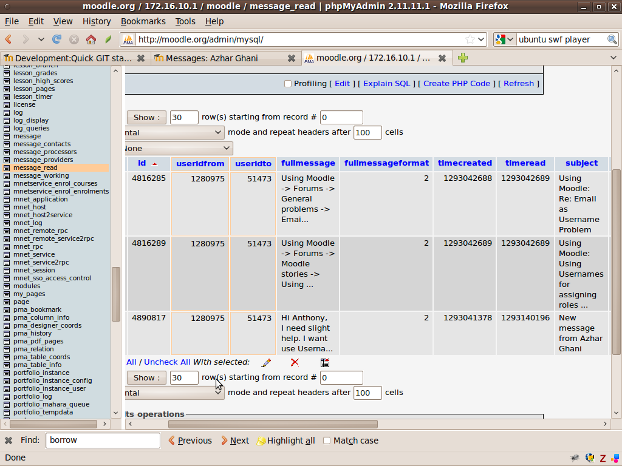
Task: Open the top display mode dropdown
Action: click(x=174, y=132)
